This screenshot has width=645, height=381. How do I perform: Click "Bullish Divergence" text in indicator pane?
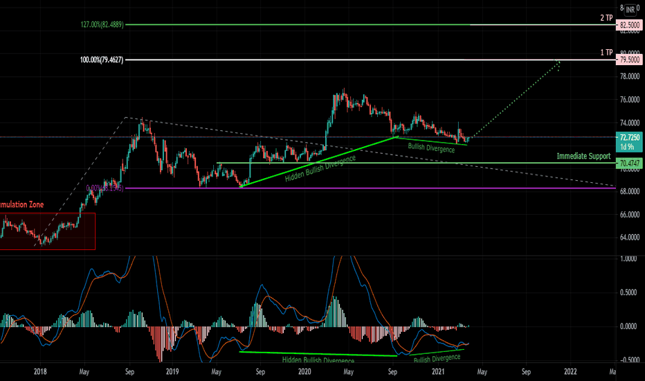click(x=437, y=359)
